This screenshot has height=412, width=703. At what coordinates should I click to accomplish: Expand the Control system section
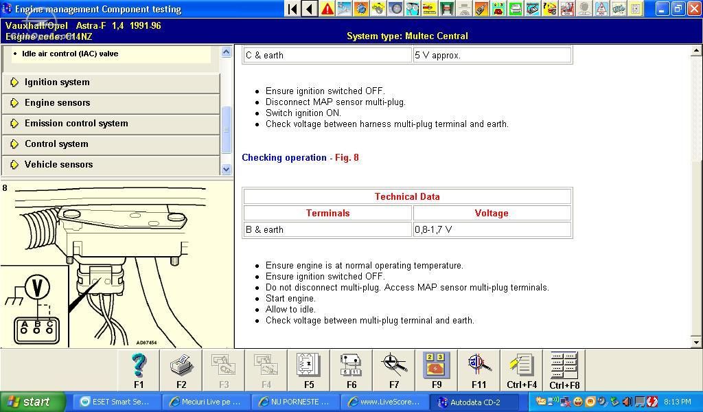tap(111, 144)
